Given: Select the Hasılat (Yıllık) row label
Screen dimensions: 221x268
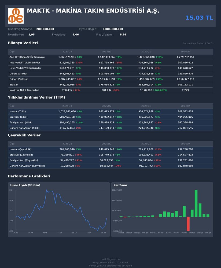Looking at the screenshot, I should point(18,111).
